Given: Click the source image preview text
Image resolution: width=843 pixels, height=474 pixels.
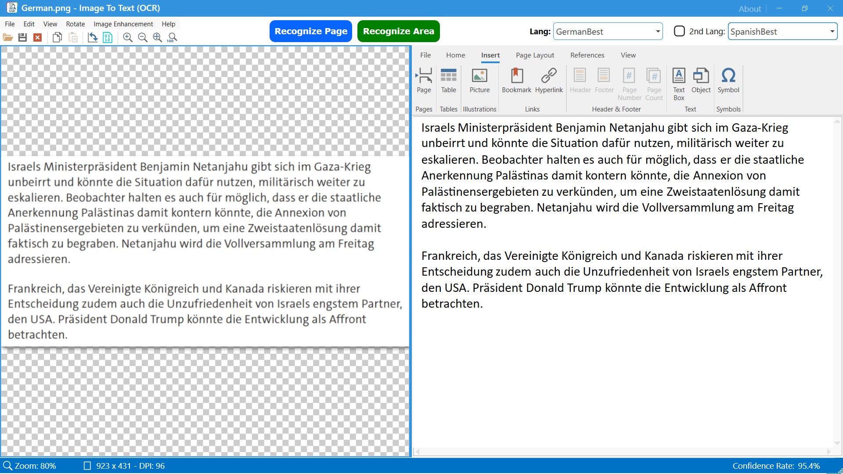Looking at the screenshot, I should click(x=205, y=250).
